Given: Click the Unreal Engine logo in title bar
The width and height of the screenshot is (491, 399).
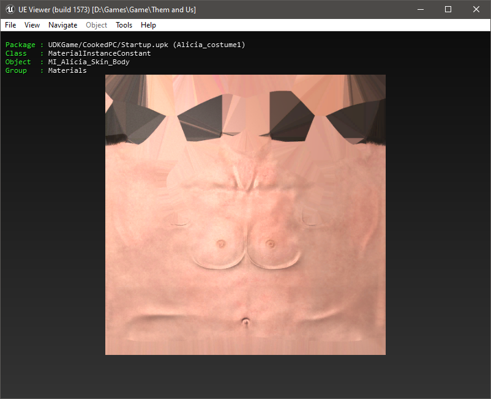Looking at the screenshot, I should (x=10, y=9).
